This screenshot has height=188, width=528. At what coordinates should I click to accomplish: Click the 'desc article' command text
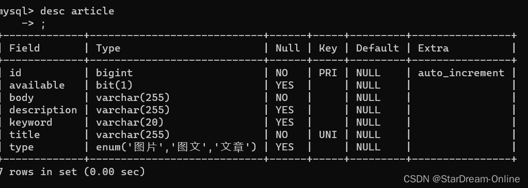point(77,11)
